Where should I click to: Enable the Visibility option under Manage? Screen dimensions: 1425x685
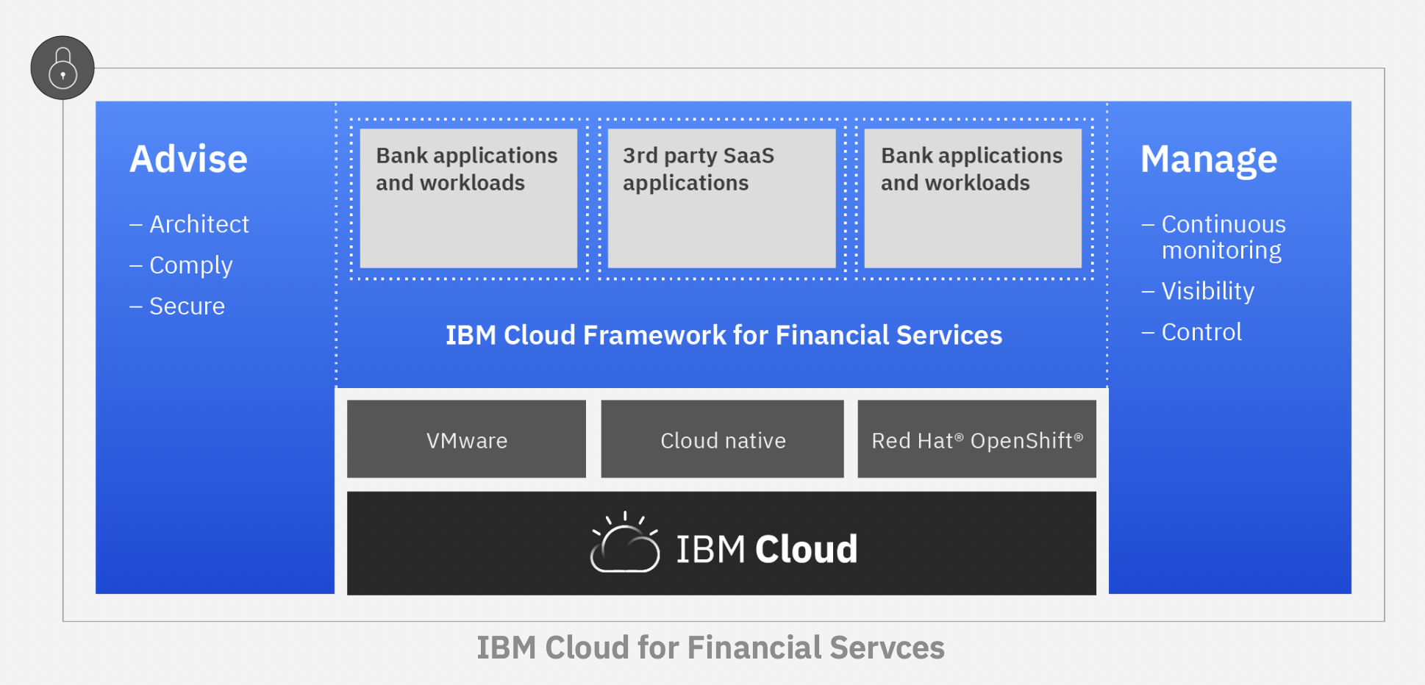[1208, 290]
